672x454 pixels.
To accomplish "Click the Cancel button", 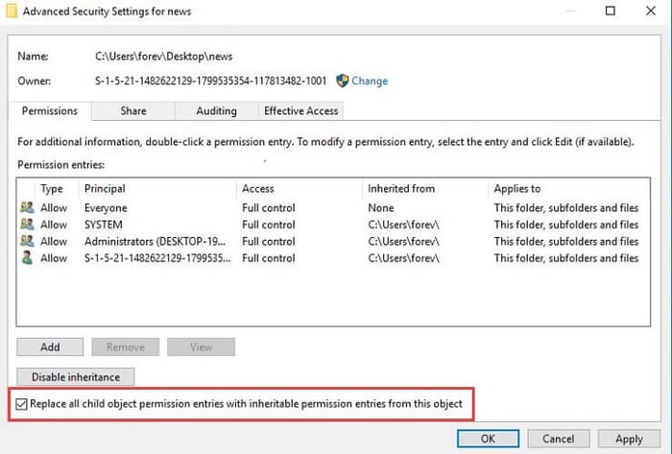I will click(x=559, y=439).
